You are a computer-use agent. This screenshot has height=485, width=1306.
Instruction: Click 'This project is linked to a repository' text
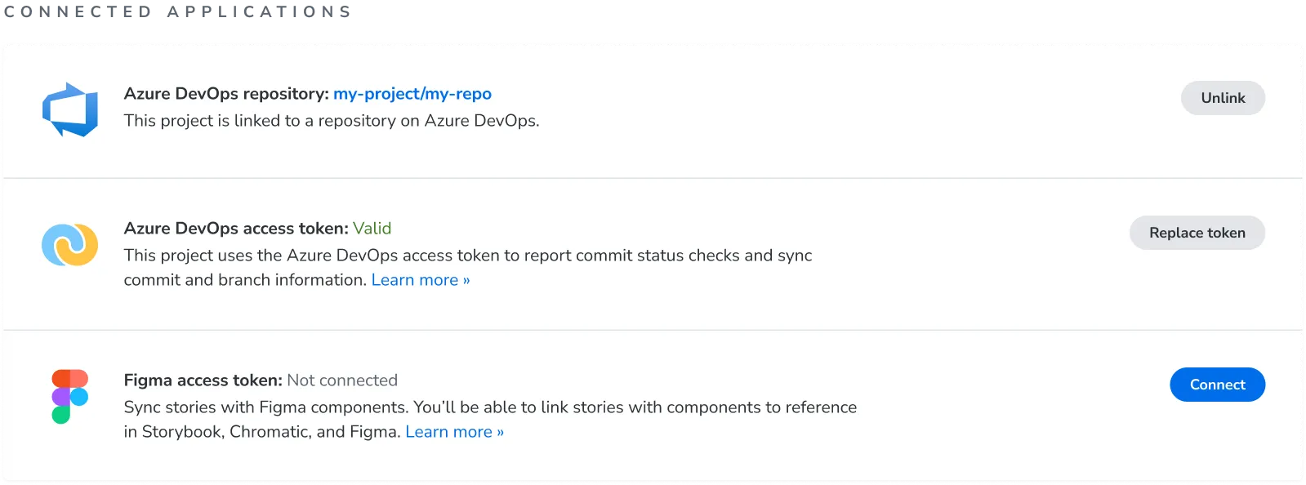[332, 121]
